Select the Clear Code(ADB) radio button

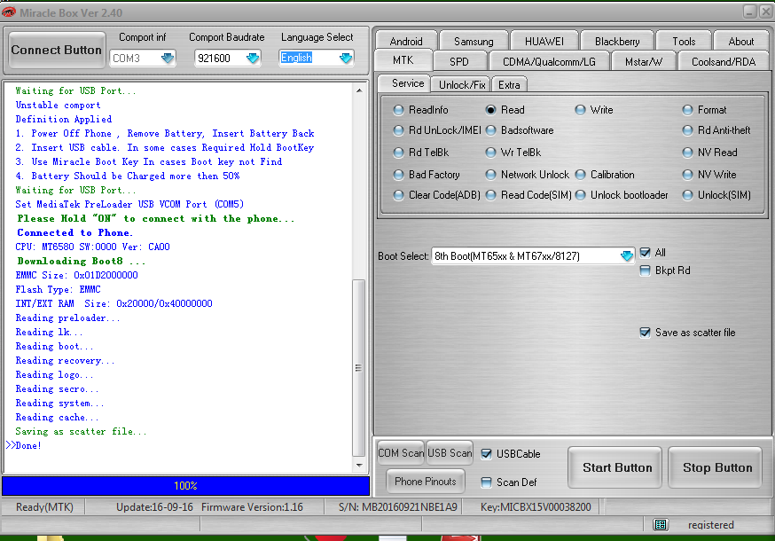398,195
